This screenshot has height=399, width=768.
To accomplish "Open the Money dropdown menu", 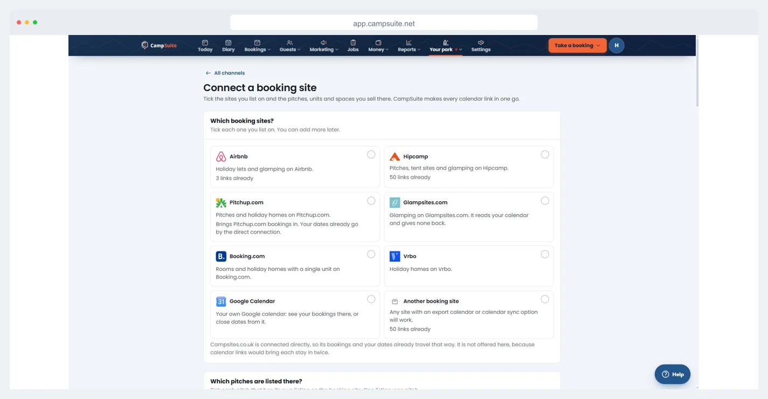I will [378, 46].
